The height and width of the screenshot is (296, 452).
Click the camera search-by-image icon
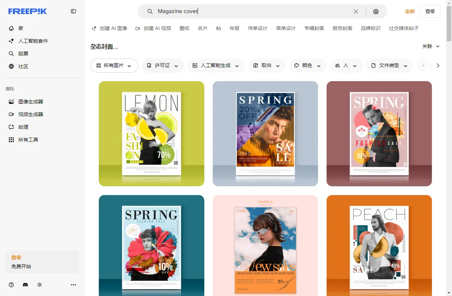click(x=376, y=12)
